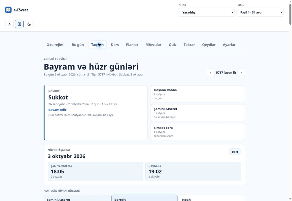Select the Təqvim tab
The height and width of the screenshot is (201, 292).
point(98,45)
